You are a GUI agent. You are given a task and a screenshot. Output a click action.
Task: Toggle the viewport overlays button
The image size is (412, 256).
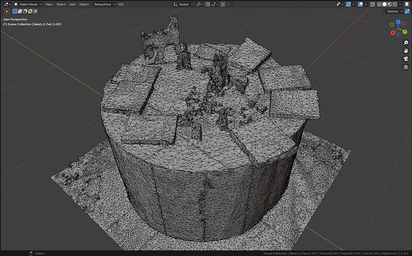[x=361, y=4]
